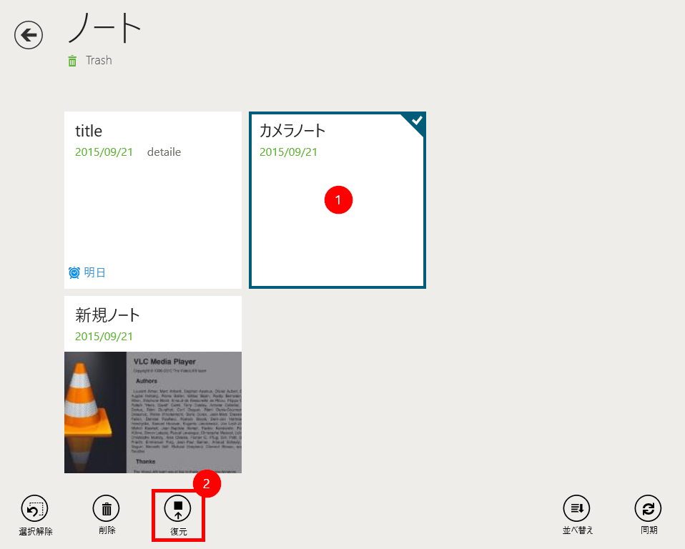Click the 新規ノート title text
Viewport: 685px width, 549px height.
coord(107,315)
